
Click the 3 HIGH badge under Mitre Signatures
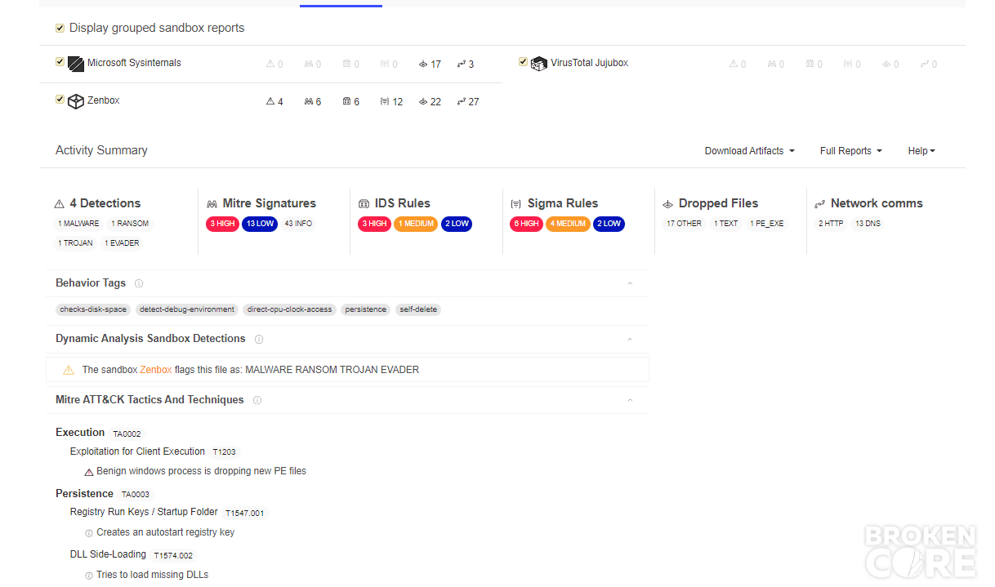point(222,224)
